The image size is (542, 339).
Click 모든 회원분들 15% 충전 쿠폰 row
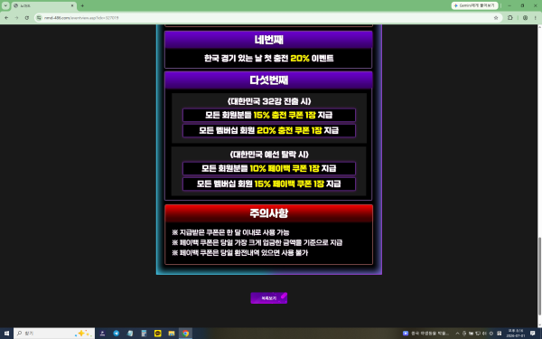[x=269, y=115]
